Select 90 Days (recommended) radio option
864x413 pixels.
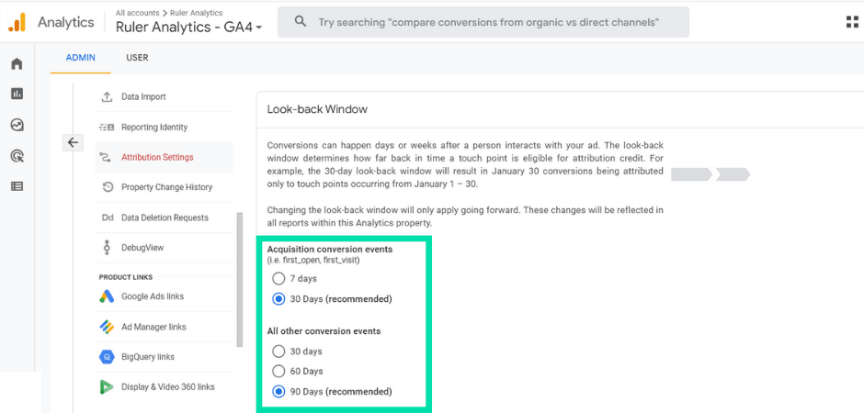(x=279, y=392)
